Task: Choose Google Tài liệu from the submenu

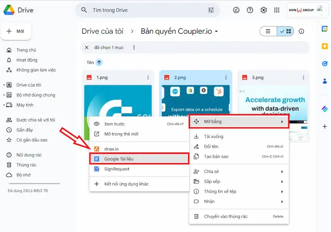Action: (x=139, y=159)
